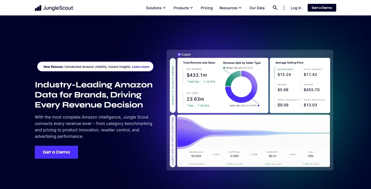Click the Total Revenue and Sales heading

(199, 63)
